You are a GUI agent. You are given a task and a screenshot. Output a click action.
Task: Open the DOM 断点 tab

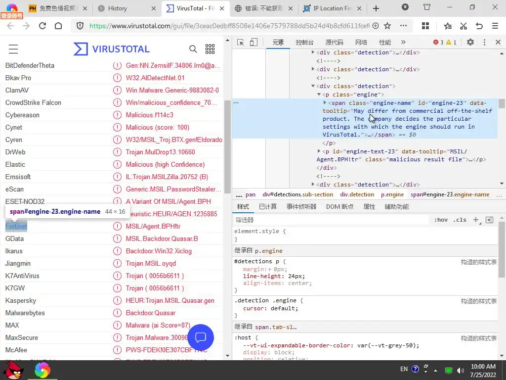point(340,206)
